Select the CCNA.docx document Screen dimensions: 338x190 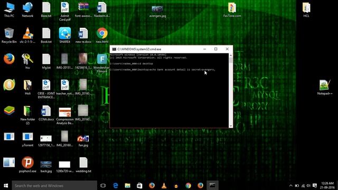pos(46,113)
